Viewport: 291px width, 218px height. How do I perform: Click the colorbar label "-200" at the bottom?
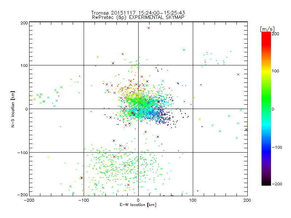click(277, 184)
